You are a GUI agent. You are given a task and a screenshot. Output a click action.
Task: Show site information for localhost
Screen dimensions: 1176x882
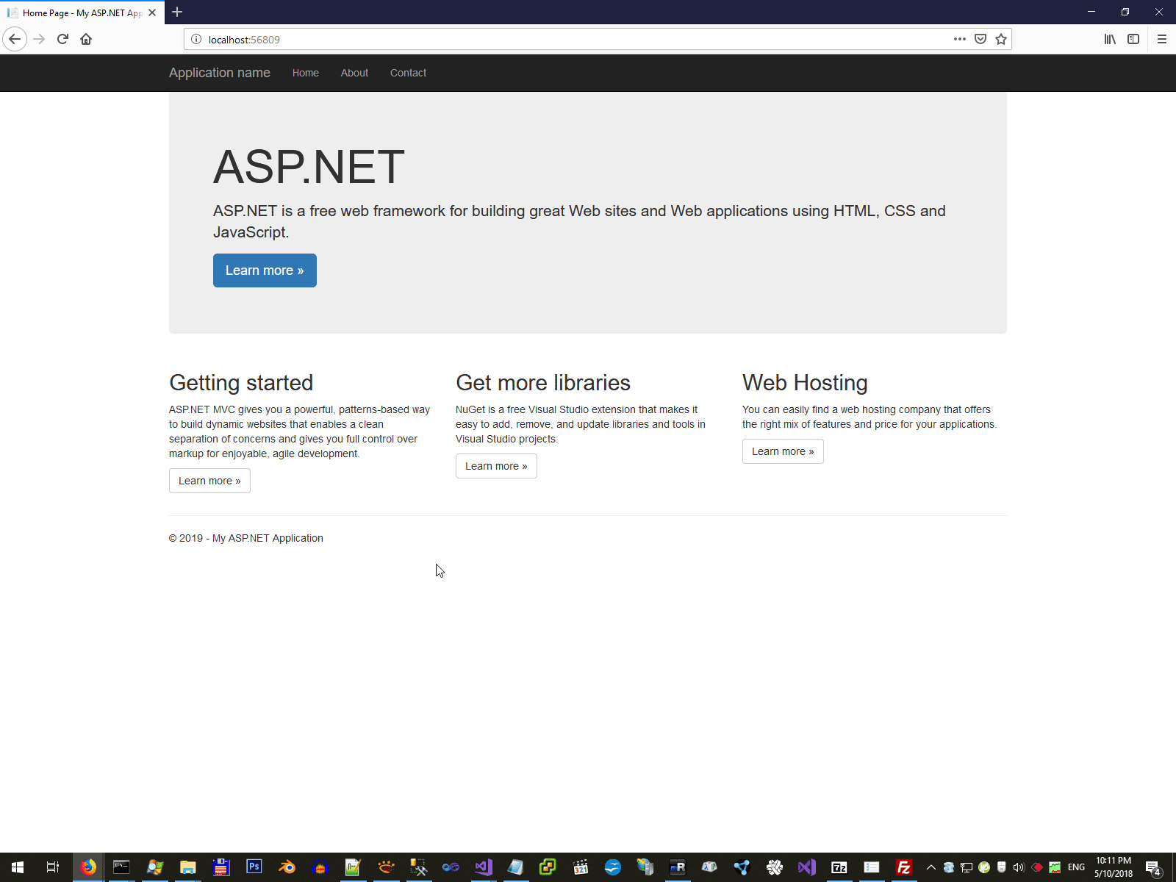(x=196, y=39)
